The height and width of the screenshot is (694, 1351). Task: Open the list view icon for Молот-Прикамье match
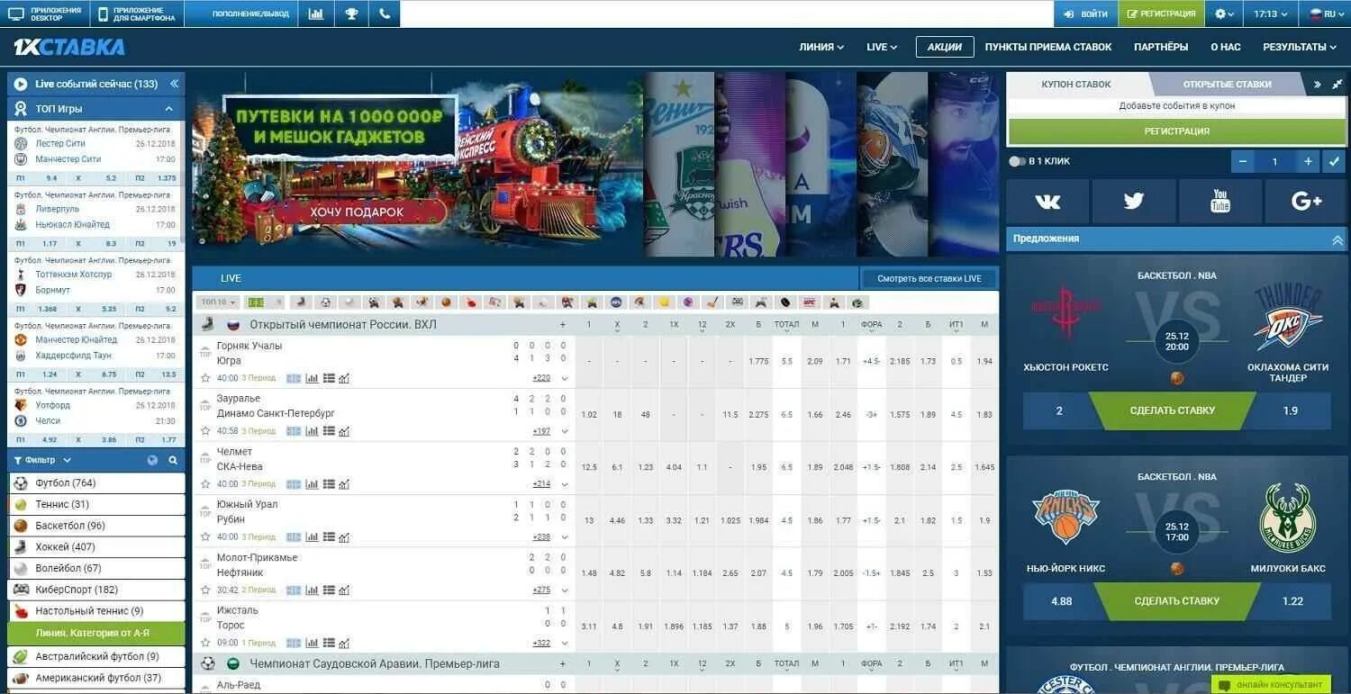point(329,590)
